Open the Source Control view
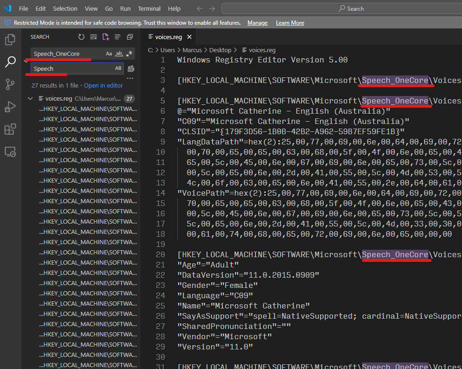This screenshot has height=369, width=462. click(x=10, y=84)
